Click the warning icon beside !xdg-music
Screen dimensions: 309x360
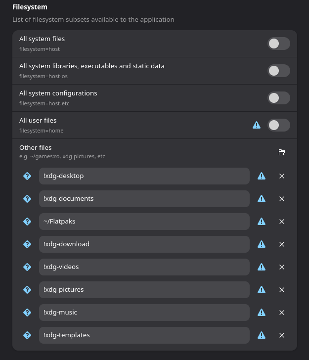coord(262,313)
